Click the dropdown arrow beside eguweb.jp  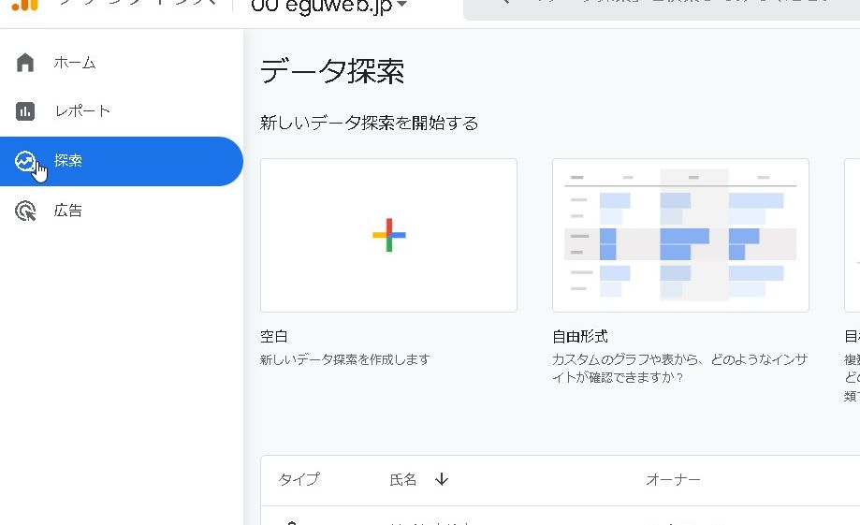401,5
